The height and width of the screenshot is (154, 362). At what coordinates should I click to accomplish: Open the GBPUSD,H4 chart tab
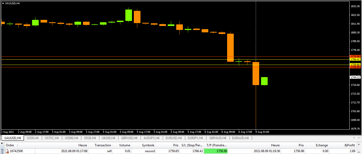[129, 138]
